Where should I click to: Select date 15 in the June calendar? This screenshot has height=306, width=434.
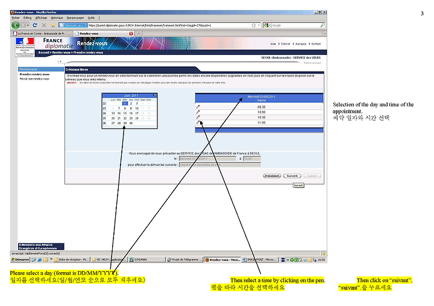click(x=125, y=113)
